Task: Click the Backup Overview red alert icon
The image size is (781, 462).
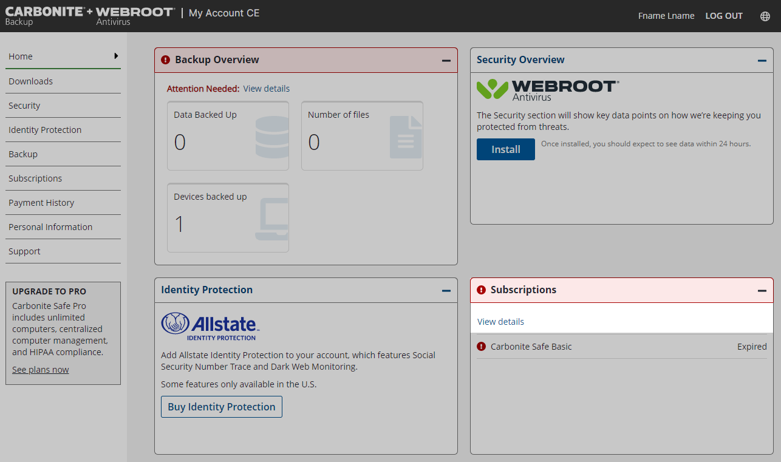Action: pos(165,60)
